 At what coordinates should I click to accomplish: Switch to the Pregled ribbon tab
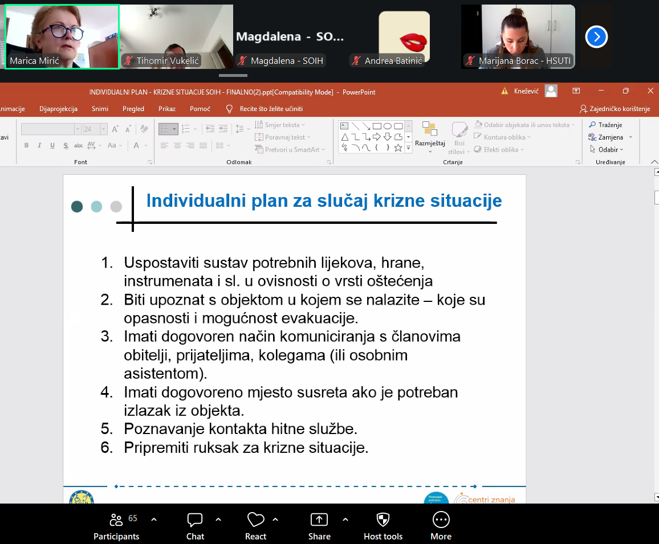133,109
